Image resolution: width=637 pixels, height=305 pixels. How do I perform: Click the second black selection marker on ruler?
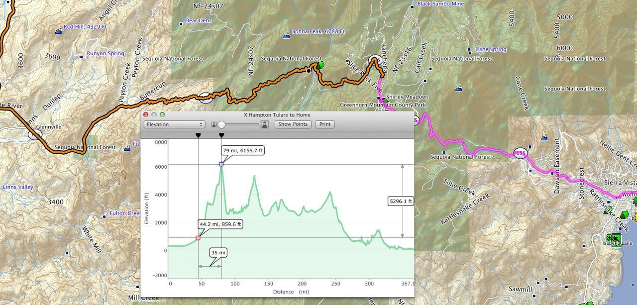tap(221, 135)
